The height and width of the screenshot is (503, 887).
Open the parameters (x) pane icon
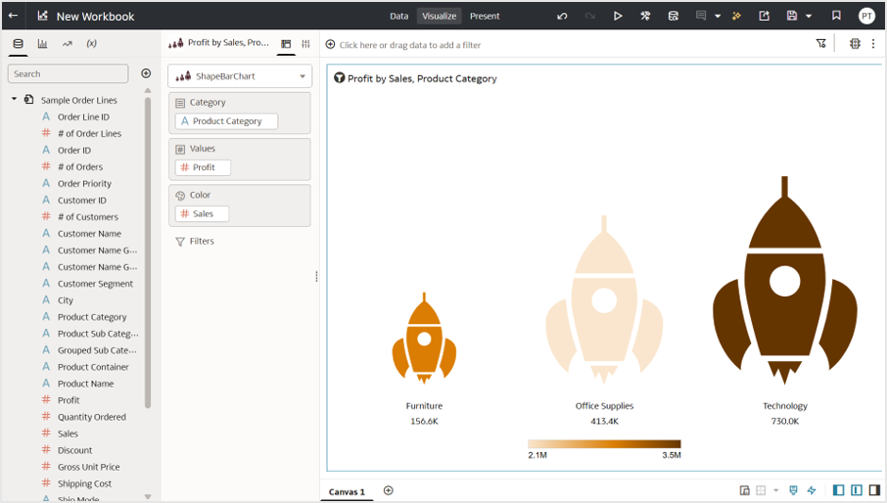(x=92, y=43)
